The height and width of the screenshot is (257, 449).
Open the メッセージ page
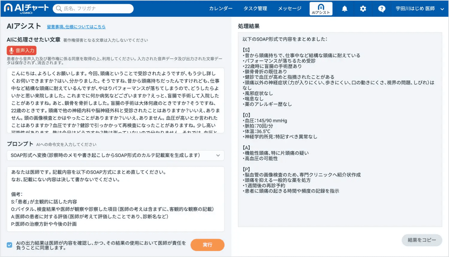pyautogui.click(x=289, y=8)
